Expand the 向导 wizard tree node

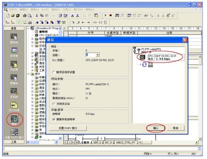[x=32, y=67]
